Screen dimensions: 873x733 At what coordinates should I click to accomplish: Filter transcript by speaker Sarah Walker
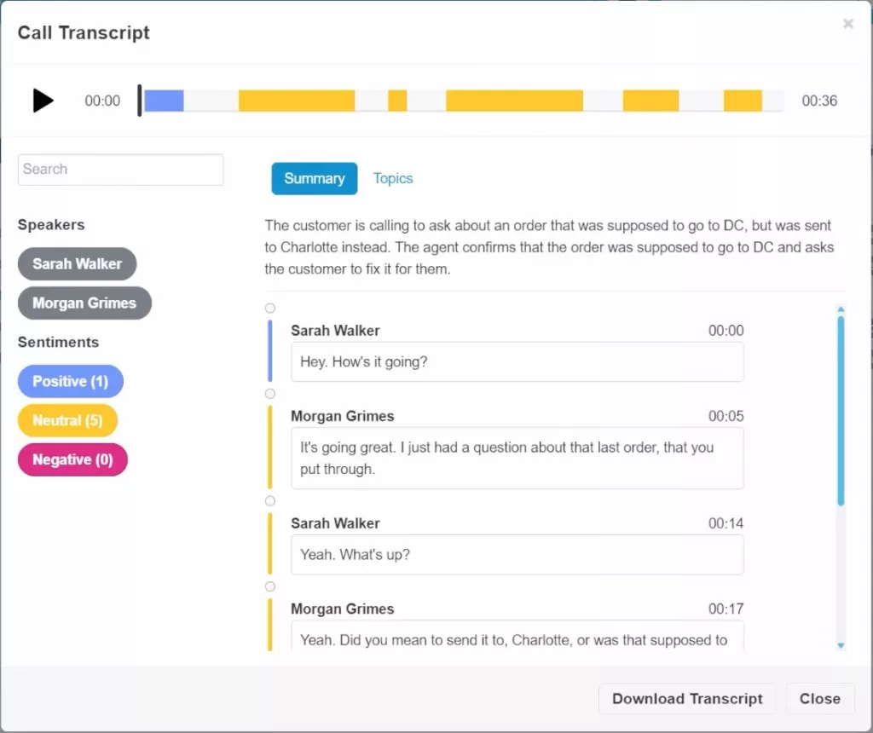pos(78,263)
